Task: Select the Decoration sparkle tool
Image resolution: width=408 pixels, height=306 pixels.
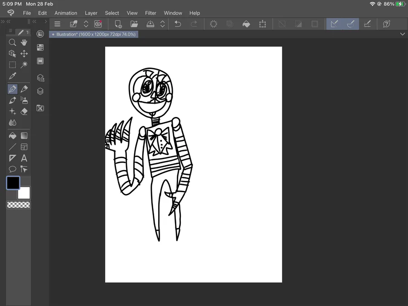Action: (12, 112)
